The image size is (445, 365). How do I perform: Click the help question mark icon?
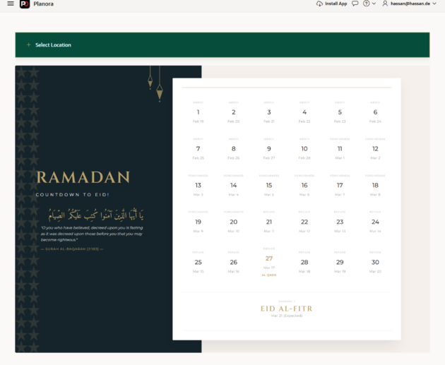point(367,4)
